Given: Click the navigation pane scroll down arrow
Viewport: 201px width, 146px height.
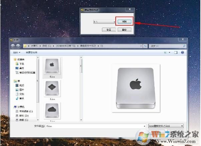Looking at the screenshot, I should pyautogui.click(x=38, y=120).
